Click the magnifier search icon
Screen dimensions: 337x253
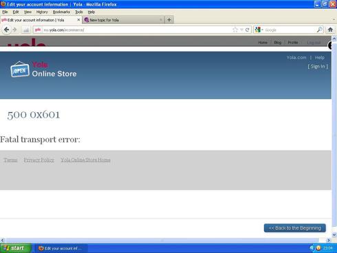(319, 30)
